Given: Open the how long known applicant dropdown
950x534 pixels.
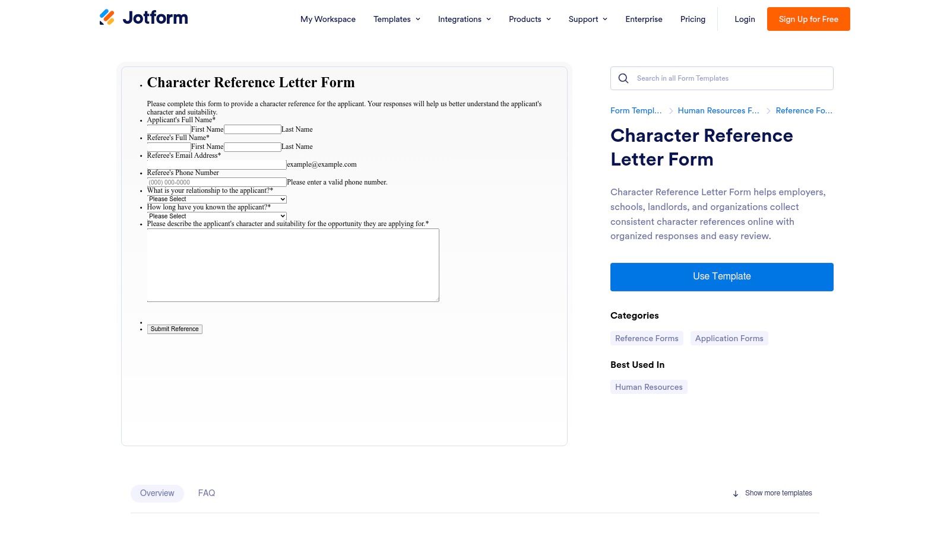Looking at the screenshot, I should click(217, 216).
